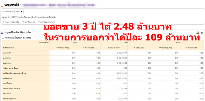Open the fiscal year dropdown showing 2560

pyautogui.click(x=19, y=12)
